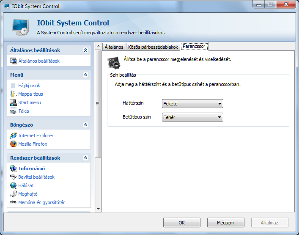Open the Meghajtó link
The height and width of the screenshot is (235, 299).
point(28,194)
